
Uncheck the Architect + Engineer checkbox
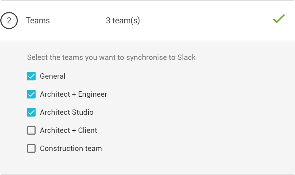(x=31, y=94)
